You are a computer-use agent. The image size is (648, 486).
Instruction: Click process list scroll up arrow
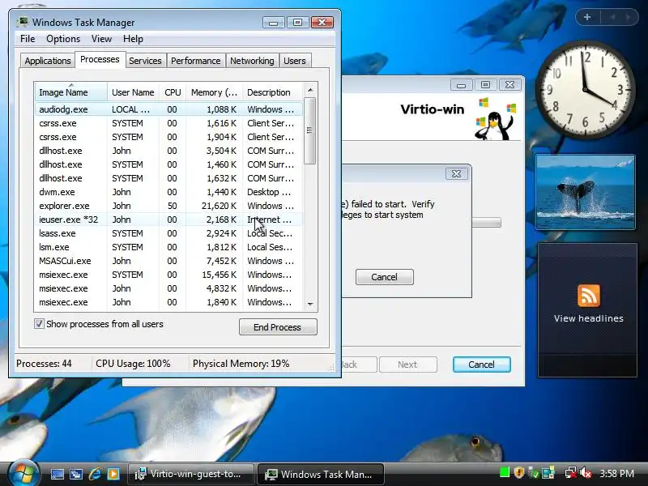pos(310,90)
